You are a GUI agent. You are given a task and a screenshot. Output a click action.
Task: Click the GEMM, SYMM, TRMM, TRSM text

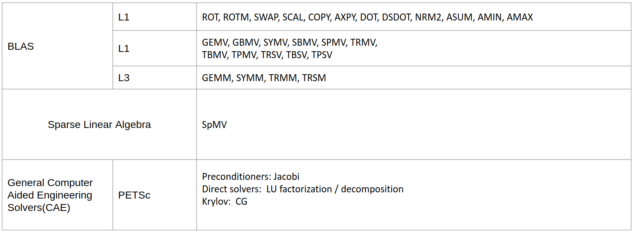[x=264, y=78]
